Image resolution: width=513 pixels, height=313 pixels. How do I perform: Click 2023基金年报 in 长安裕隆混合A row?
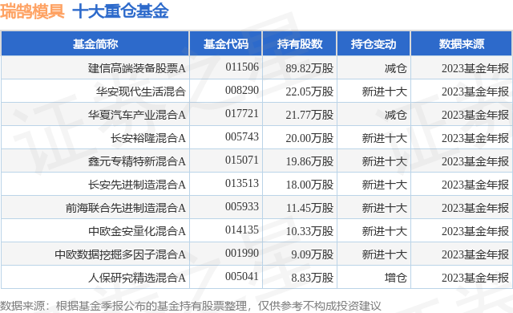475,138
